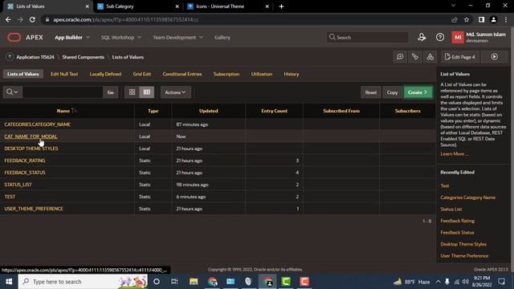Select Grid Edit tab

click(x=142, y=74)
